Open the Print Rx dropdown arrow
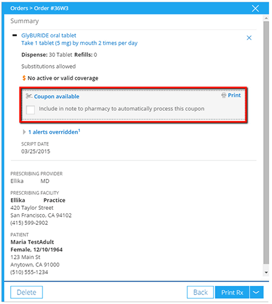The width and height of the screenshot is (272, 304). coord(256,292)
